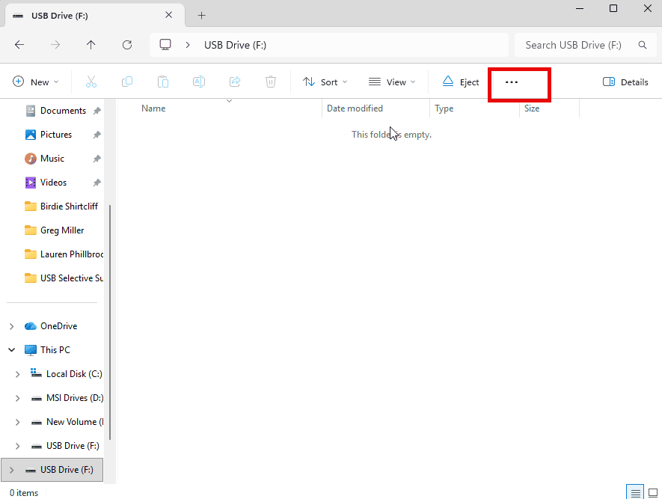Open the See more options menu

512,82
